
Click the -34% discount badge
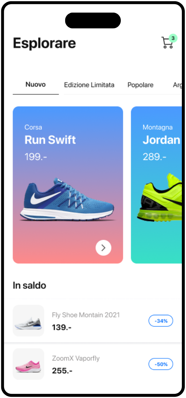tap(161, 321)
